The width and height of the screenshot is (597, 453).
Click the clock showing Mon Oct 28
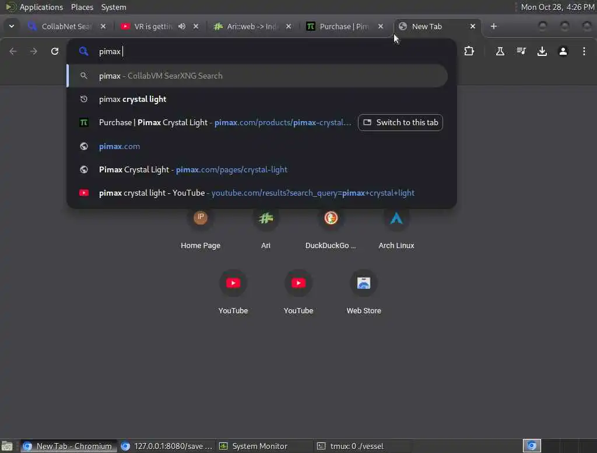[557, 7]
